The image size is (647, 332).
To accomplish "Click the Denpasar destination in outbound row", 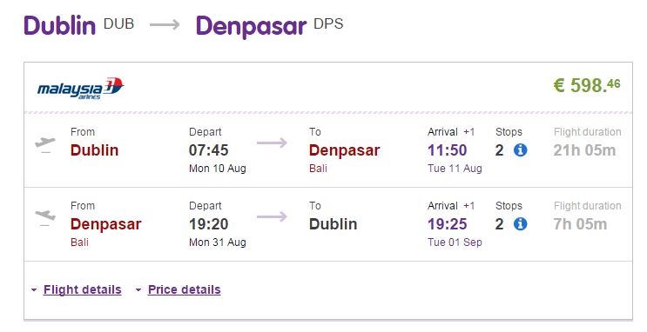I will 344,150.
